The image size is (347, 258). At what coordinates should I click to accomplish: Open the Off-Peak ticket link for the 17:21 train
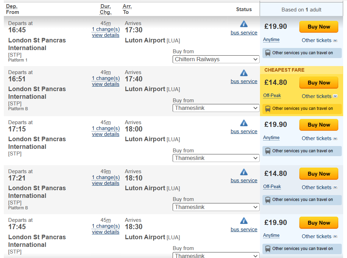tap(272, 187)
